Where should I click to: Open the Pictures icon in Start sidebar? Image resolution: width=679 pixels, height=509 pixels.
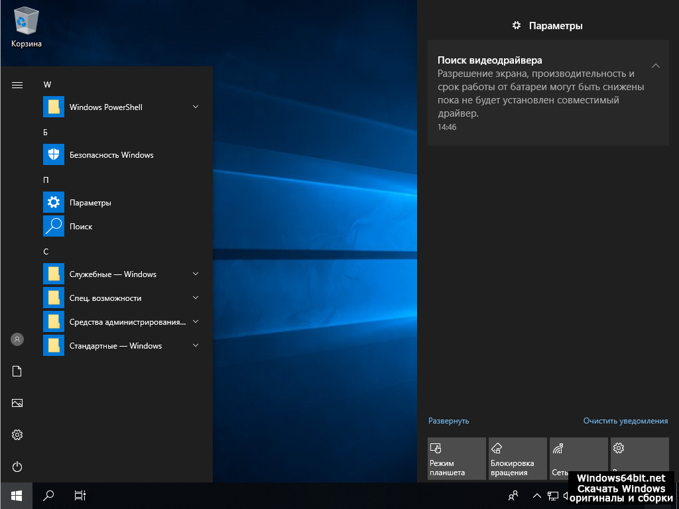[x=17, y=403]
